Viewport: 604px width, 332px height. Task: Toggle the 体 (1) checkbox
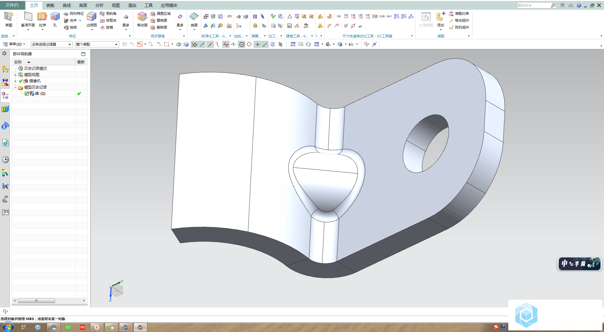tap(27, 94)
